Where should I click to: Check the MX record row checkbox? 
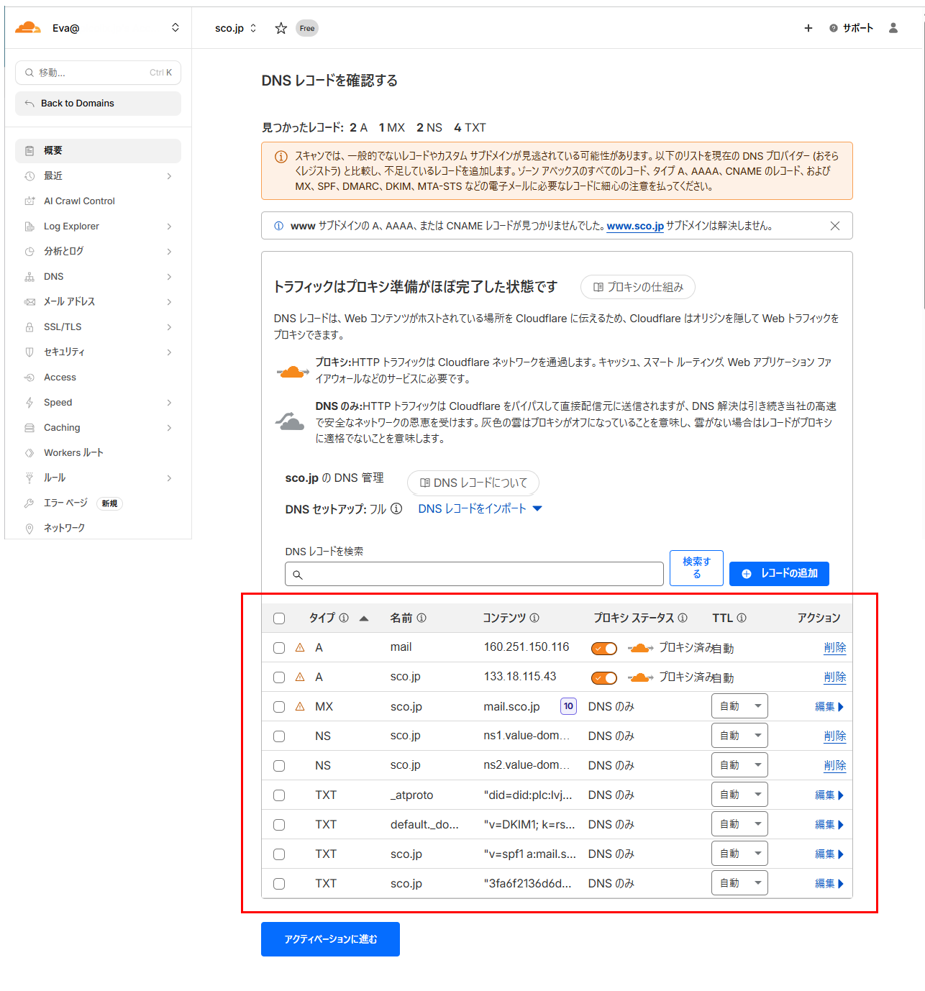pyautogui.click(x=278, y=706)
